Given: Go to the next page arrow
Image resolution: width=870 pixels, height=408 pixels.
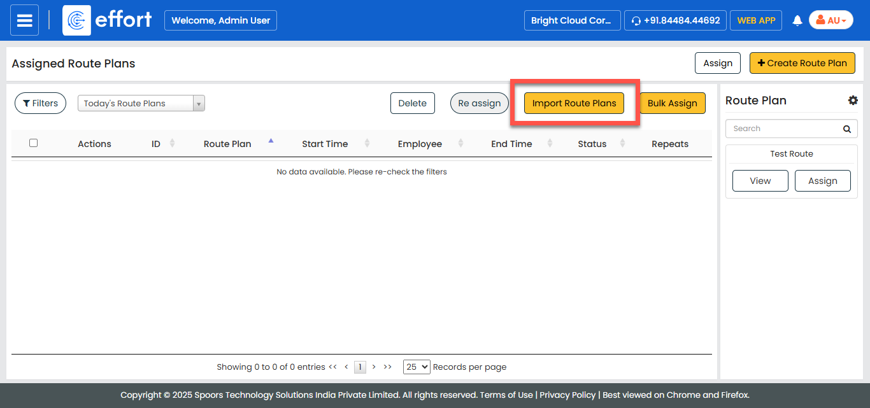Looking at the screenshot, I should pyautogui.click(x=374, y=367).
